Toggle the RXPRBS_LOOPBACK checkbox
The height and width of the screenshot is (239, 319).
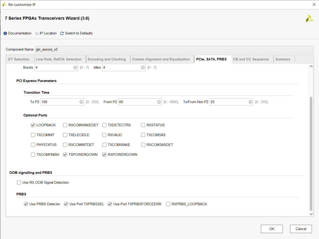pyautogui.click(x=168, y=204)
